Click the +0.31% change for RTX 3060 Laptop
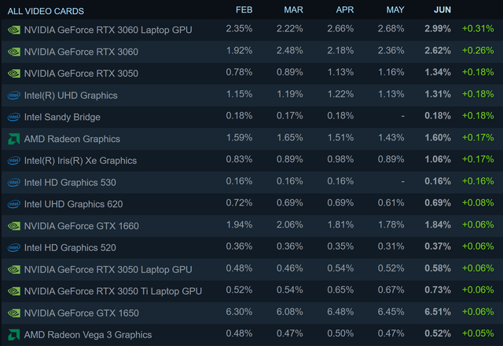 (478, 29)
